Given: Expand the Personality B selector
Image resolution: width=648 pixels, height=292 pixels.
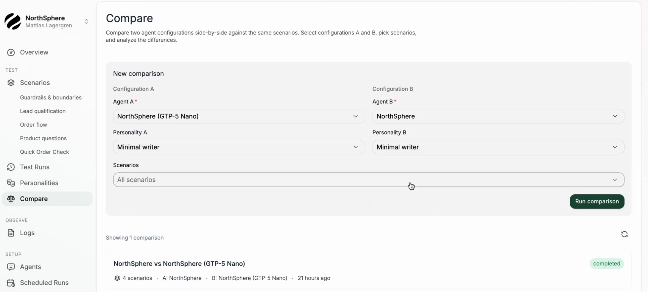Looking at the screenshot, I should (498, 147).
